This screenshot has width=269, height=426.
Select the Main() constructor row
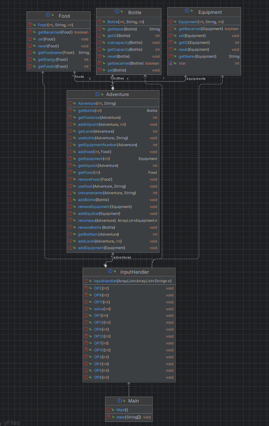coord(122,410)
